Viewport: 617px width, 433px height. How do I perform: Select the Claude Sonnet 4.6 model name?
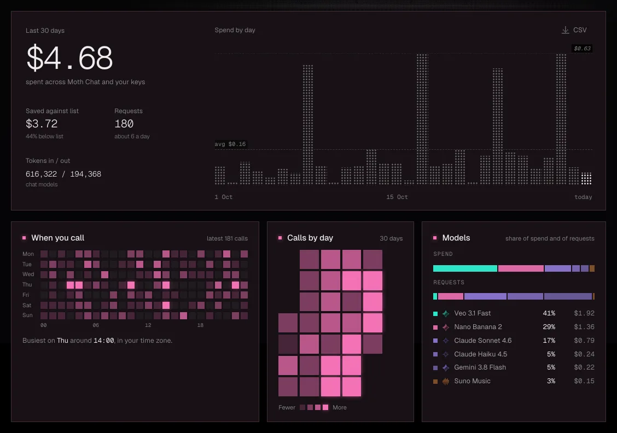483,341
